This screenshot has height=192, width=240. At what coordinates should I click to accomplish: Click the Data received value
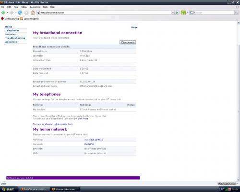(x=84, y=73)
